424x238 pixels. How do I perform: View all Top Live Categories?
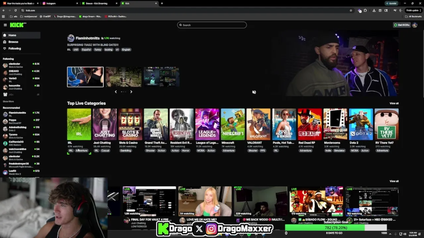click(x=394, y=103)
